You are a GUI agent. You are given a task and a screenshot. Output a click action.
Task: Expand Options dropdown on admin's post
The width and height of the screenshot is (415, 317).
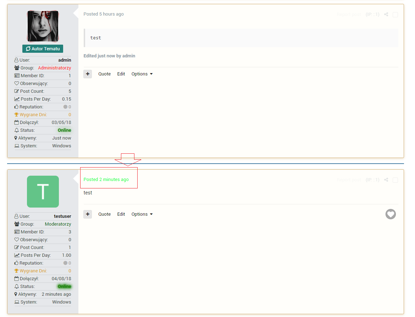click(x=142, y=74)
